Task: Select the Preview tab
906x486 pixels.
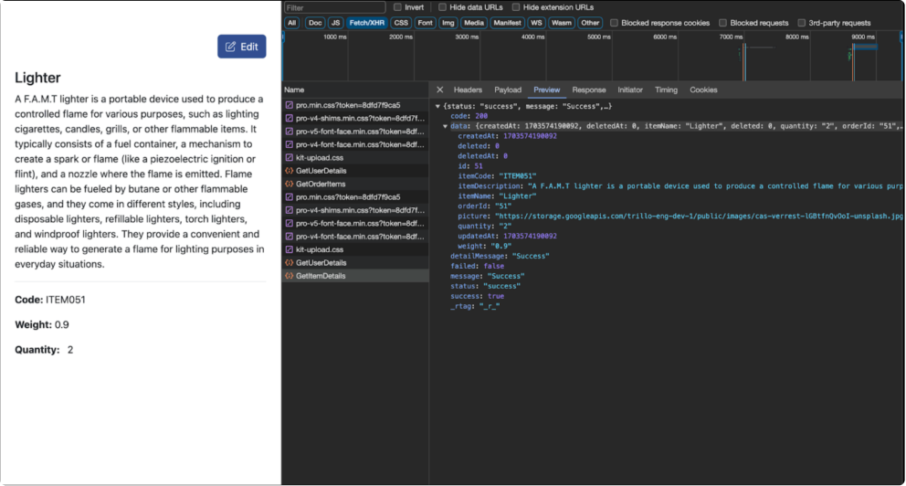Action: pyautogui.click(x=546, y=90)
